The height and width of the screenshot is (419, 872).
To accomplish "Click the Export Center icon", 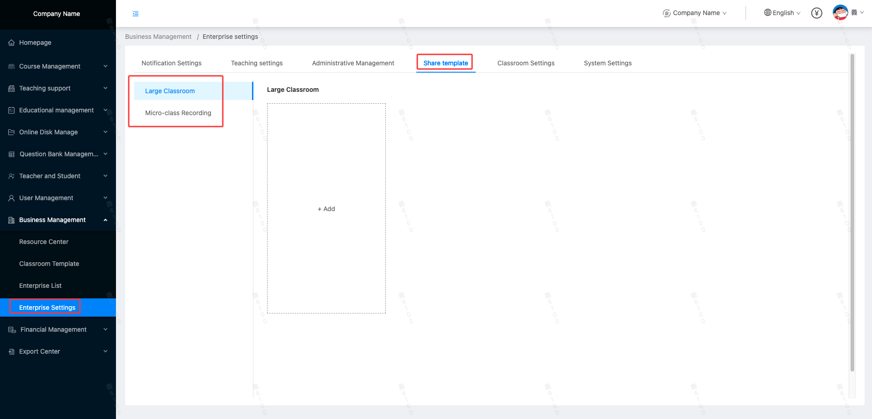I will tap(11, 351).
